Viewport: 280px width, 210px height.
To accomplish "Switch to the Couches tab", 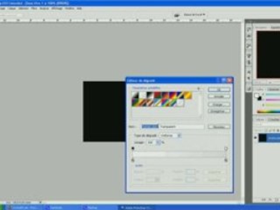I will [274, 120].
